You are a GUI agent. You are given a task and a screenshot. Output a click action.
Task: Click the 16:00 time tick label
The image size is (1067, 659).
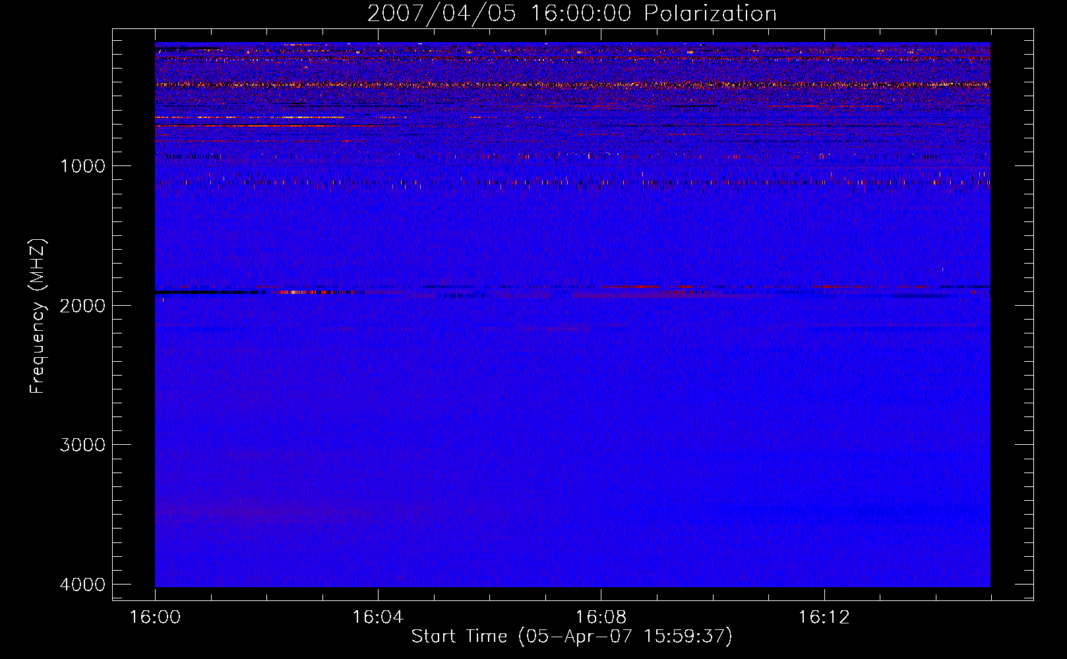click(155, 617)
